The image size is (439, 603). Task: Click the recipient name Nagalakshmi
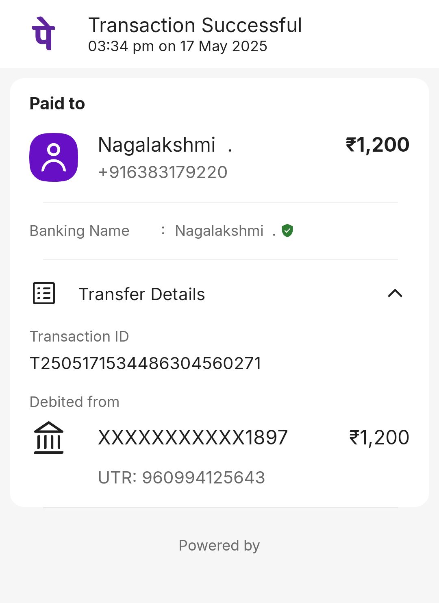pyautogui.click(x=157, y=145)
